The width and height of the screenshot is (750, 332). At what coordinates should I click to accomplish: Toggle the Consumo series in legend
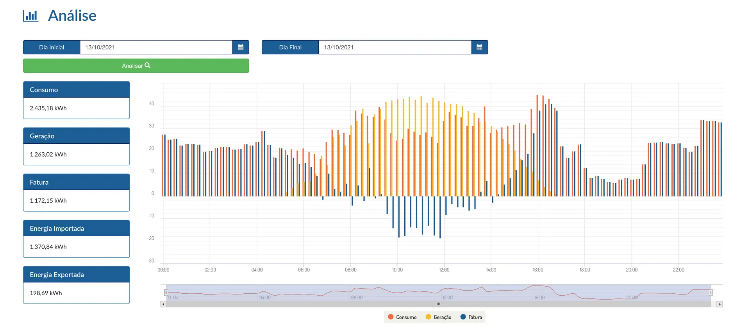[x=402, y=317]
